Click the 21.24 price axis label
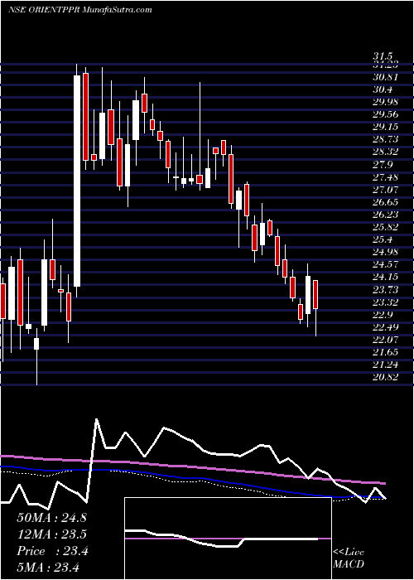The width and height of the screenshot is (414, 580). 385,365
